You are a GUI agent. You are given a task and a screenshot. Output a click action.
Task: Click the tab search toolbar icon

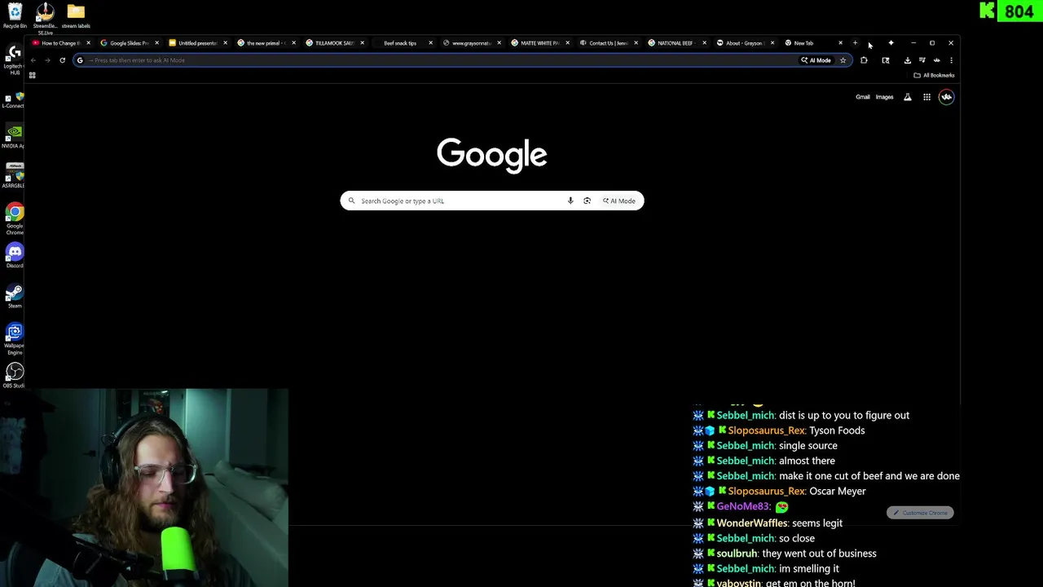(886, 60)
